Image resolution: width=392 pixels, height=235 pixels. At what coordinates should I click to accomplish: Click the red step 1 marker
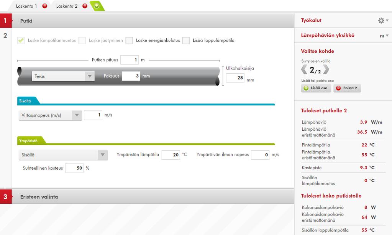point(5,21)
